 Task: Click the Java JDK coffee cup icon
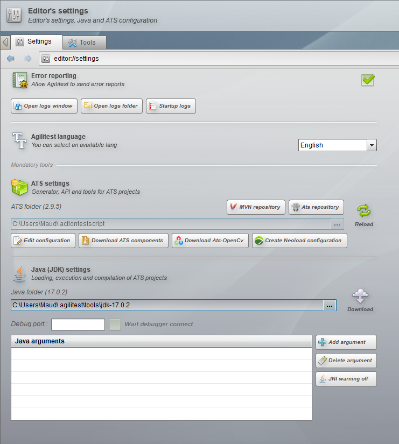click(x=19, y=274)
